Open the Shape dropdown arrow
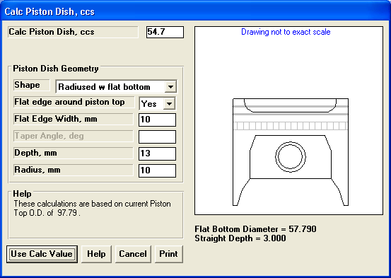 (x=170, y=87)
